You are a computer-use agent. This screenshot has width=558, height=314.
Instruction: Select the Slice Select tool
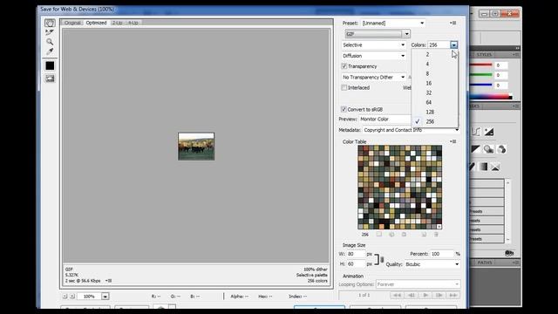tap(50, 32)
